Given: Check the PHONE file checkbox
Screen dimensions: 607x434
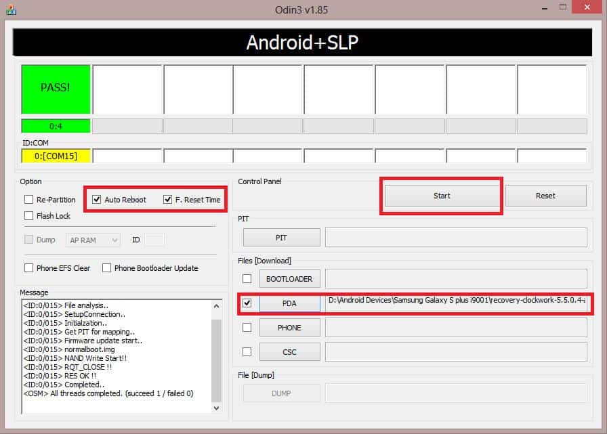Looking at the screenshot, I should click(247, 328).
